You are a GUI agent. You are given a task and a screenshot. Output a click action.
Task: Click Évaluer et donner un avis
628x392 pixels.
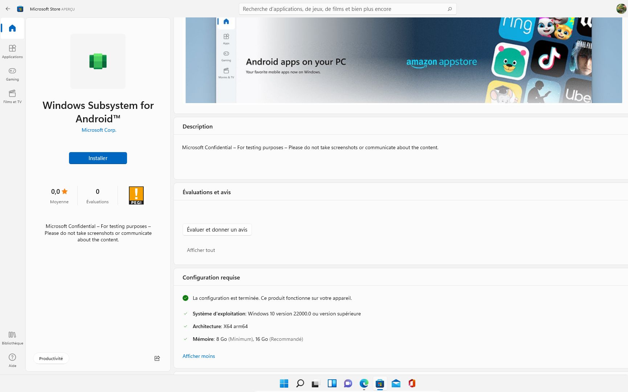pyautogui.click(x=217, y=229)
